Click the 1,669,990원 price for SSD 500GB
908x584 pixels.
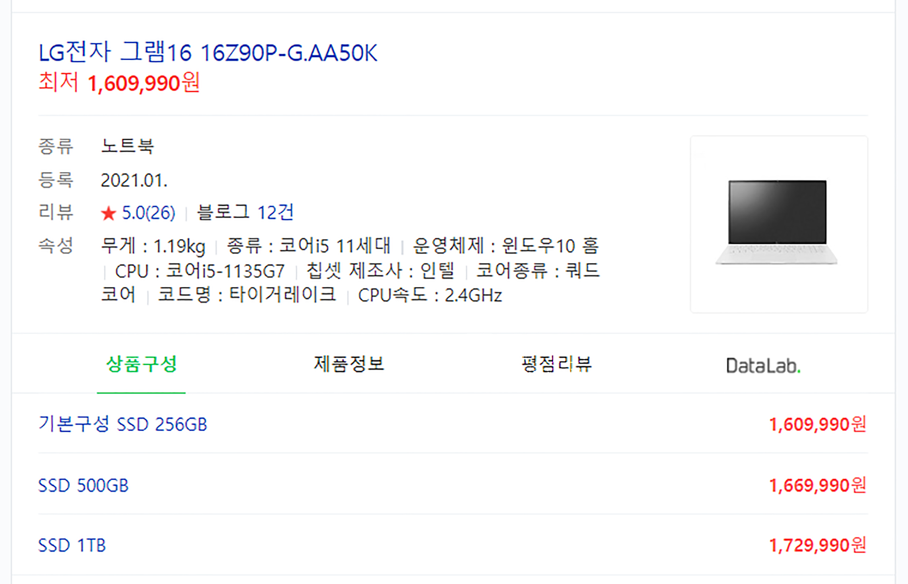[x=818, y=485]
